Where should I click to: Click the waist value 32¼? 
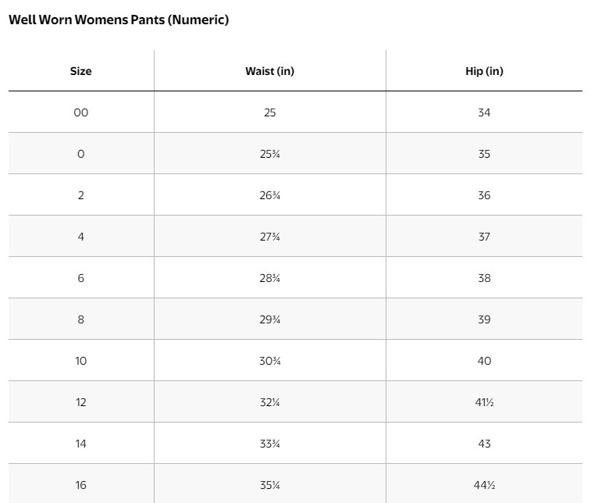(x=269, y=402)
